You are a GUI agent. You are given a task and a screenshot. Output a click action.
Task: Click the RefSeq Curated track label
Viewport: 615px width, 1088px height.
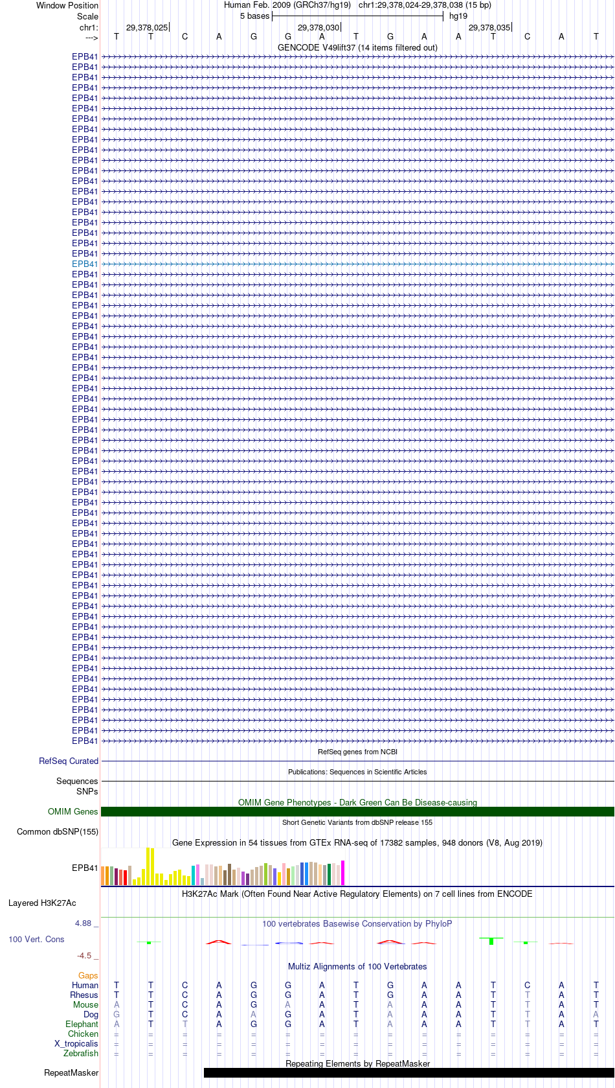click(x=69, y=761)
